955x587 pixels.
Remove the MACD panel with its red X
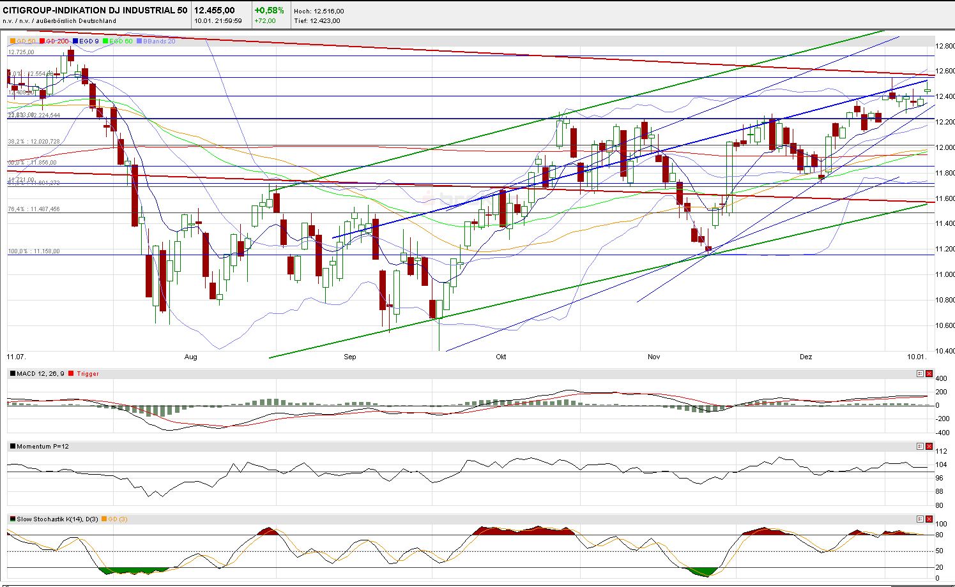coord(929,373)
